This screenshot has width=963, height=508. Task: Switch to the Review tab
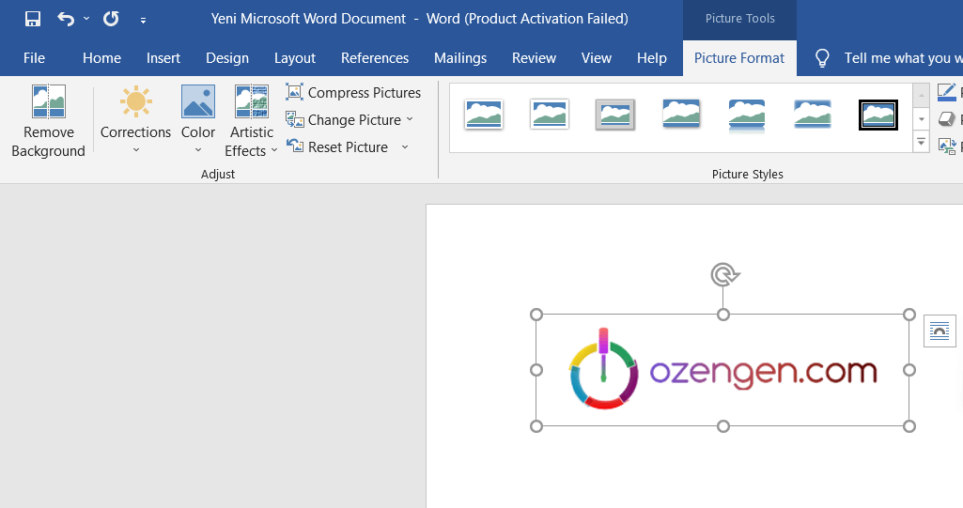[534, 58]
